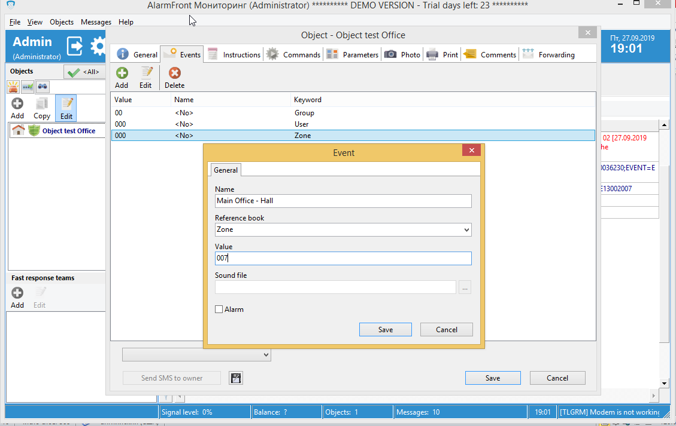676x426 pixels.
Task: Add a fast response team
Action: pyautogui.click(x=17, y=298)
